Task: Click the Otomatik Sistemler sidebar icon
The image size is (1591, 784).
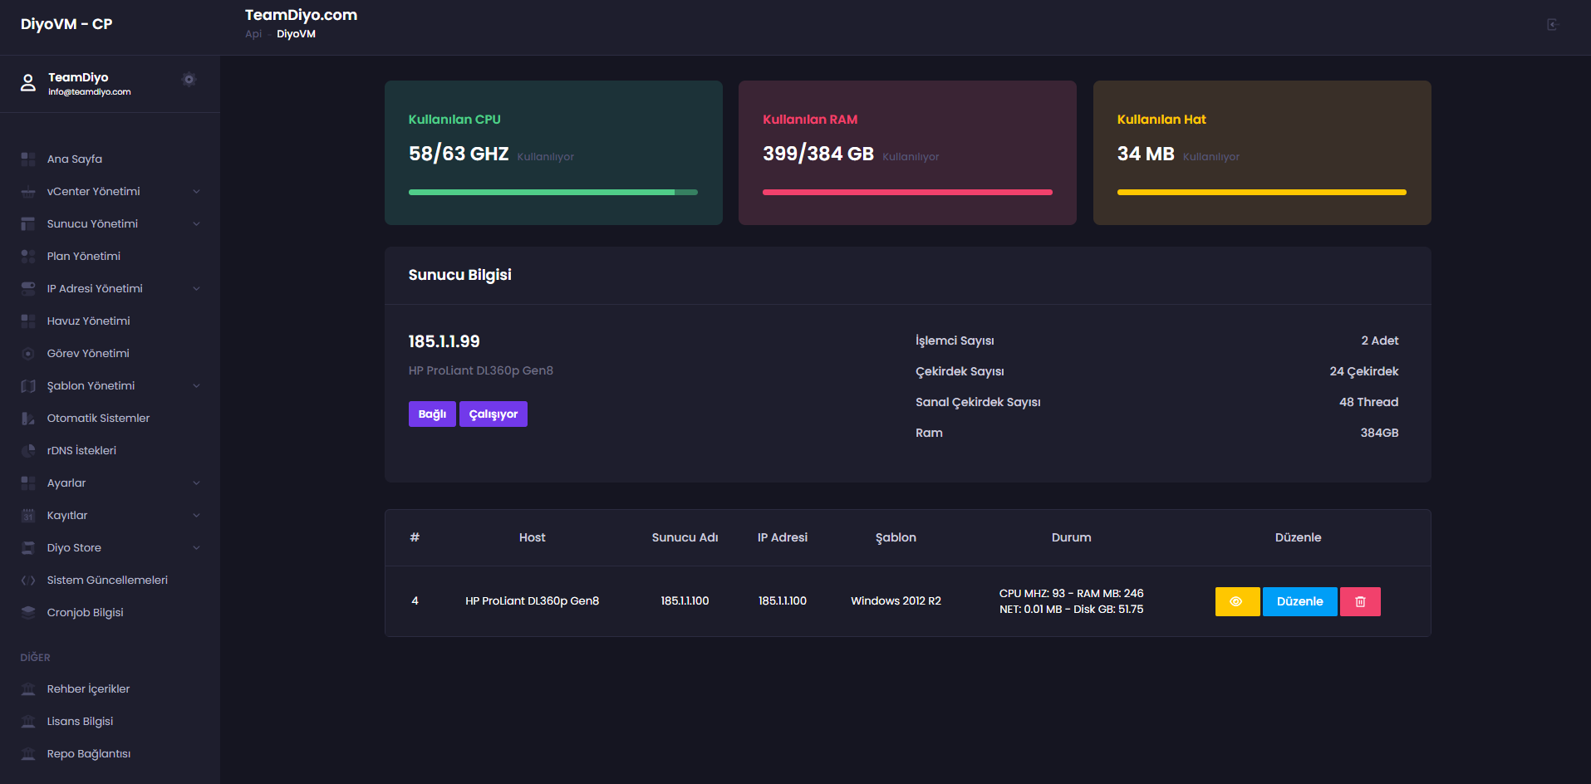Action: [28, 418]
